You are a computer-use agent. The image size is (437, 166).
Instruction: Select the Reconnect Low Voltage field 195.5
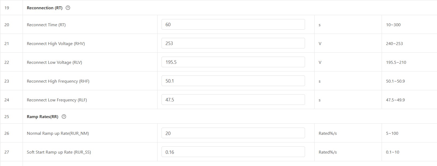[x=233, y=62]
